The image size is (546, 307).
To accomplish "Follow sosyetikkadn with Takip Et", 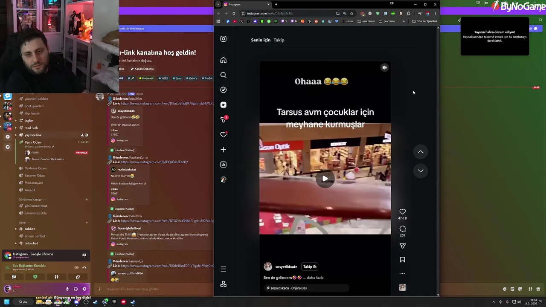I will pyautogui.click(x=310, y=266).
